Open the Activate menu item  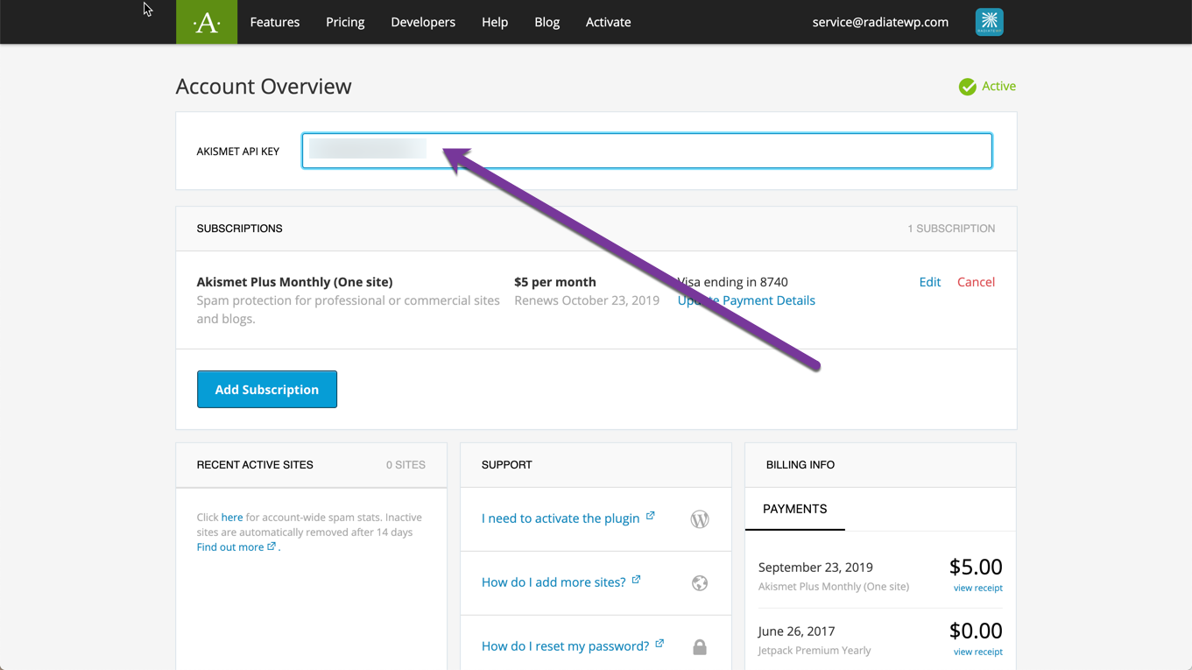pyautogui.click(x=609, y=22)
